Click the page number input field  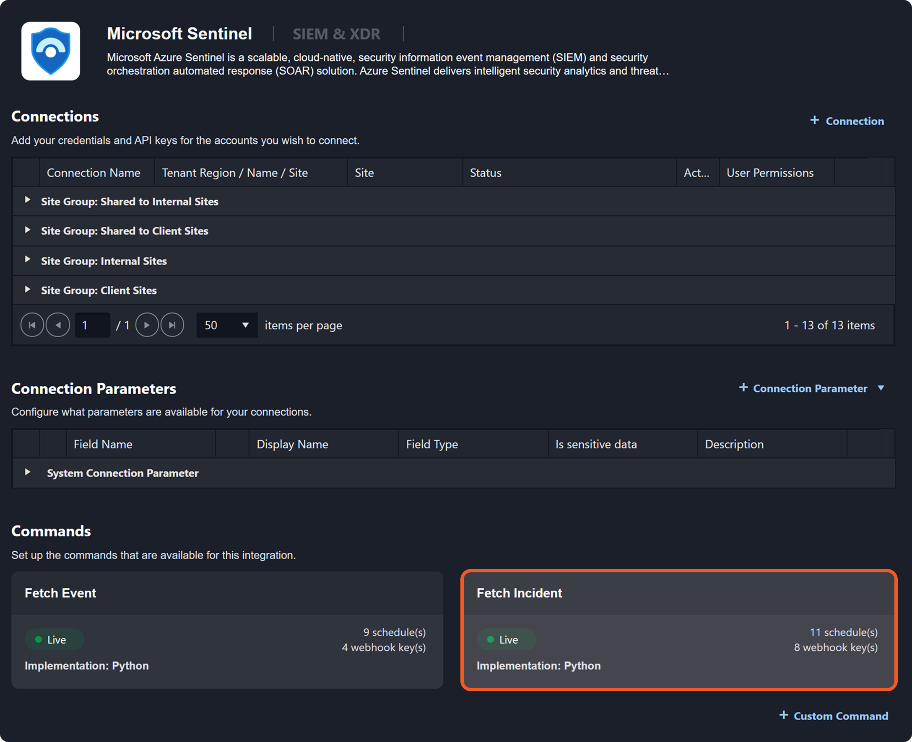click(92, 325)
